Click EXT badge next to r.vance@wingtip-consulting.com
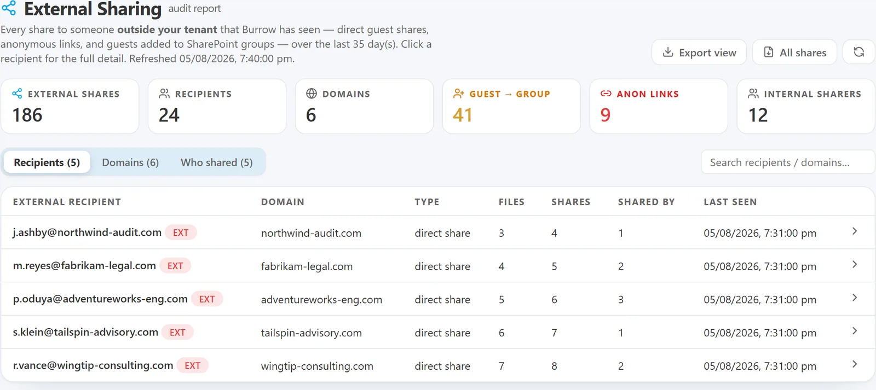 tap(192, 366)
